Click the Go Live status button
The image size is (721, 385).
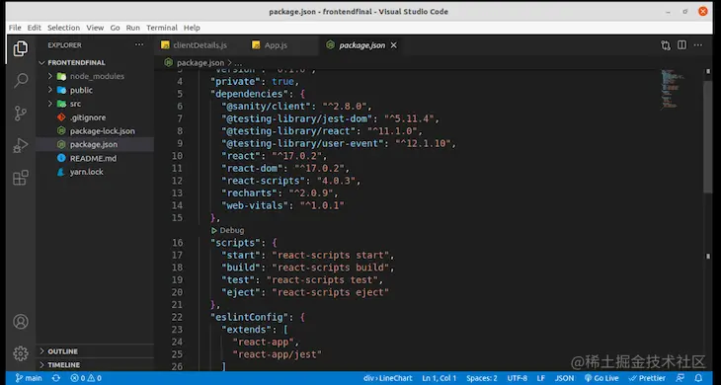pos(601,378)
